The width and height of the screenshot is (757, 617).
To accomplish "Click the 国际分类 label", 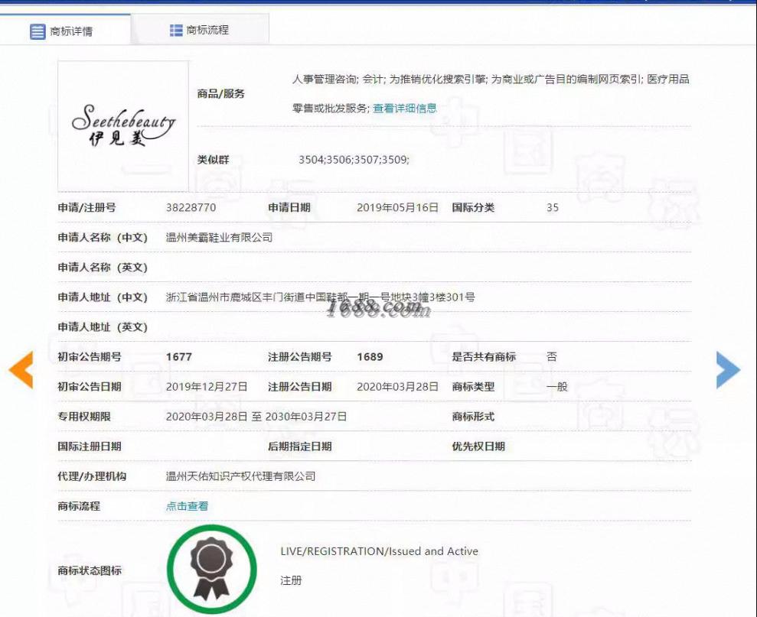I will 473,207.
